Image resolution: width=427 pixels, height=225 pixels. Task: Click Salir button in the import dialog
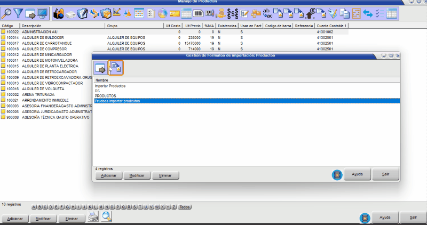point(385,174)
